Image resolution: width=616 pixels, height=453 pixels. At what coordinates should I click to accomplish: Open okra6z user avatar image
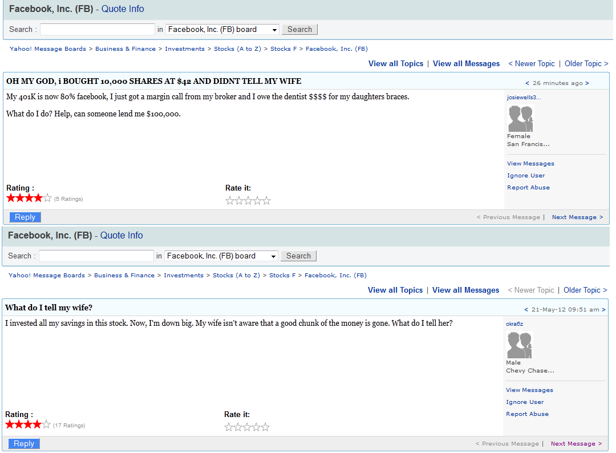click(x=520, y=345)
